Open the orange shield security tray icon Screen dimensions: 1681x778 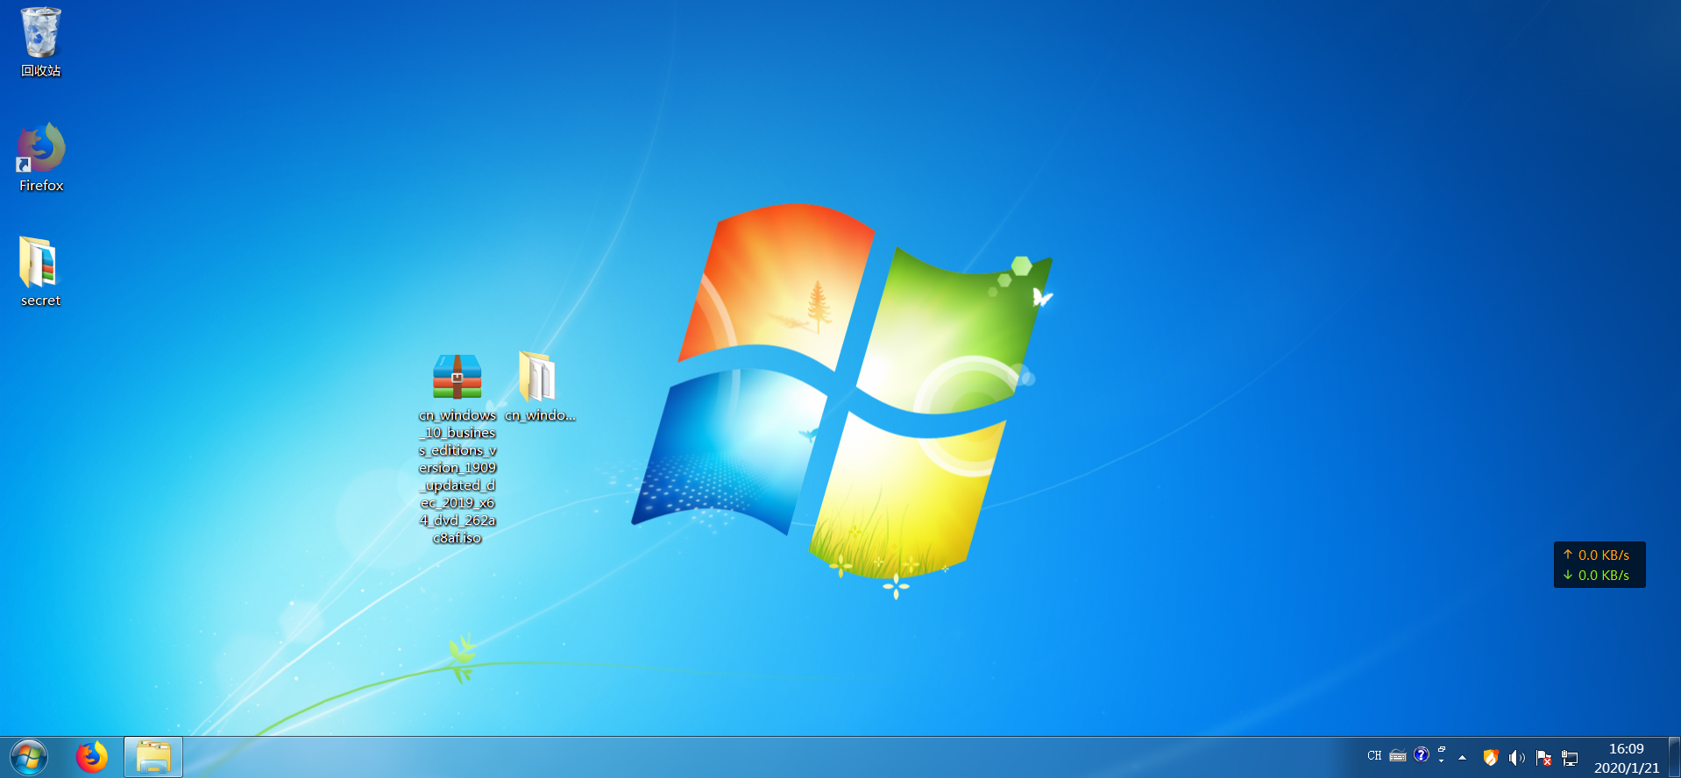1491,758
